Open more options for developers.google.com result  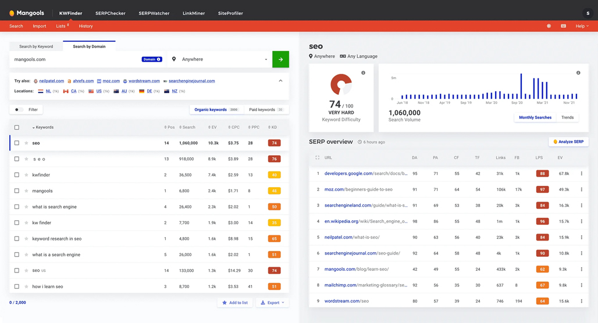[582, 173]
